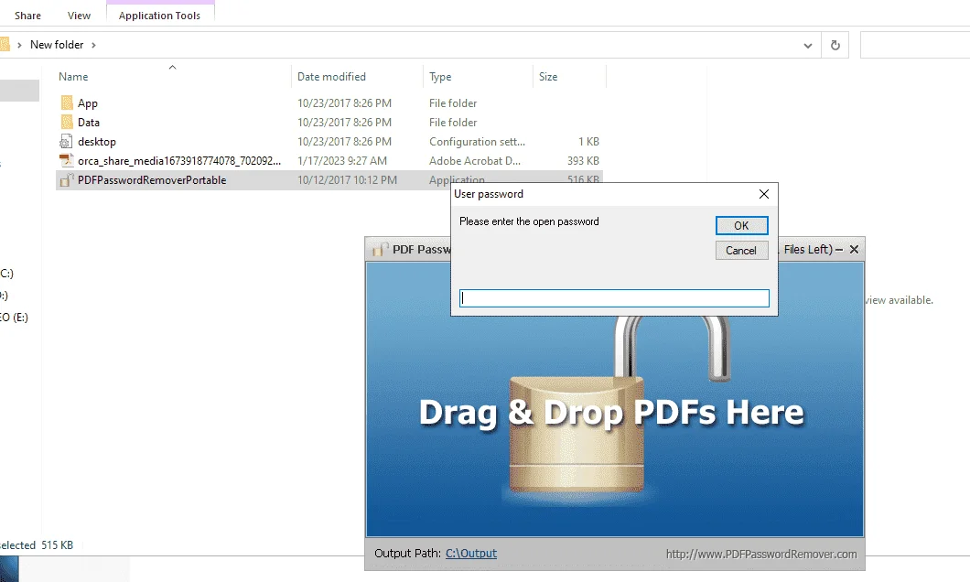Select the Data folder name
Screen dimensions: 970x582
[89, 123]
